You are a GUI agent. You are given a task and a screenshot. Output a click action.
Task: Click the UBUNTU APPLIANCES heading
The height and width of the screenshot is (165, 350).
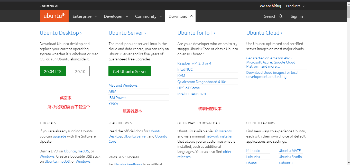(x=124, y=157)
